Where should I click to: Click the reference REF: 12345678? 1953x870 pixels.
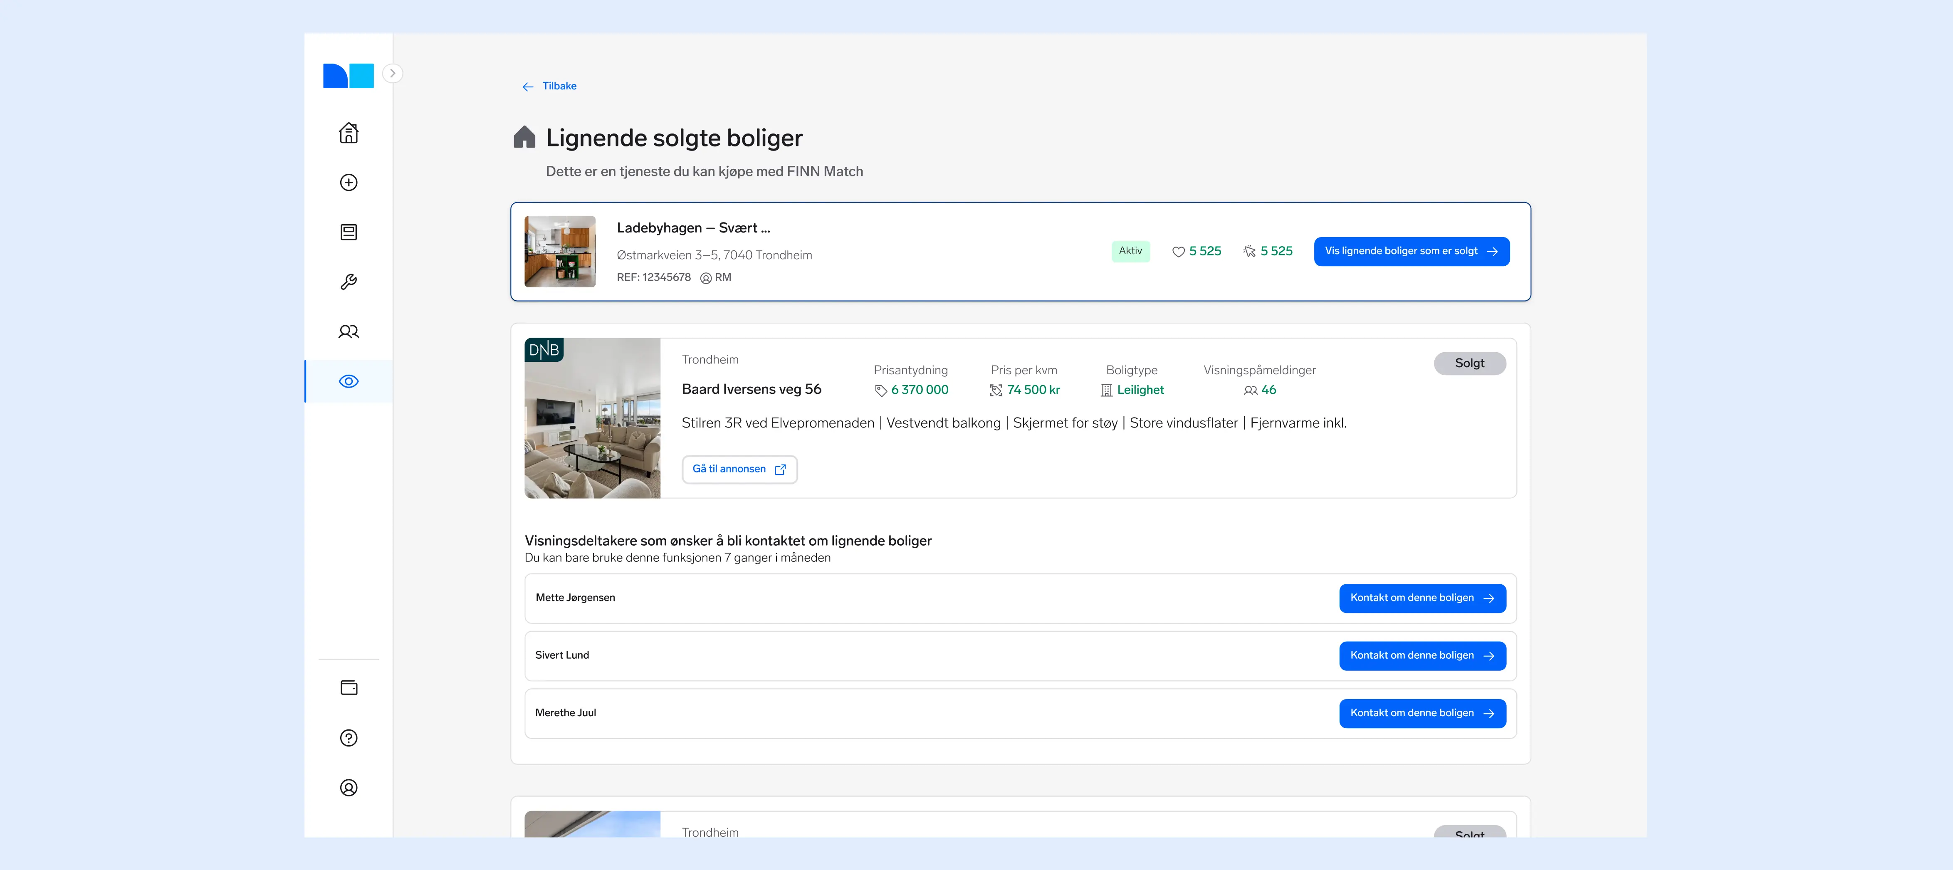coord(653,277)
